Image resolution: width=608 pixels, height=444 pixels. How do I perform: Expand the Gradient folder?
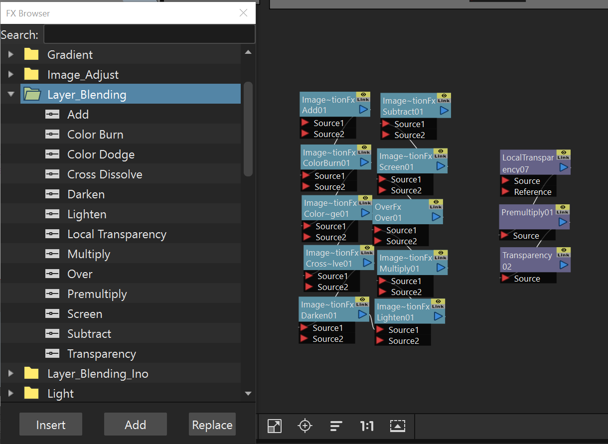pyautogui.click(x=11, y=54)
